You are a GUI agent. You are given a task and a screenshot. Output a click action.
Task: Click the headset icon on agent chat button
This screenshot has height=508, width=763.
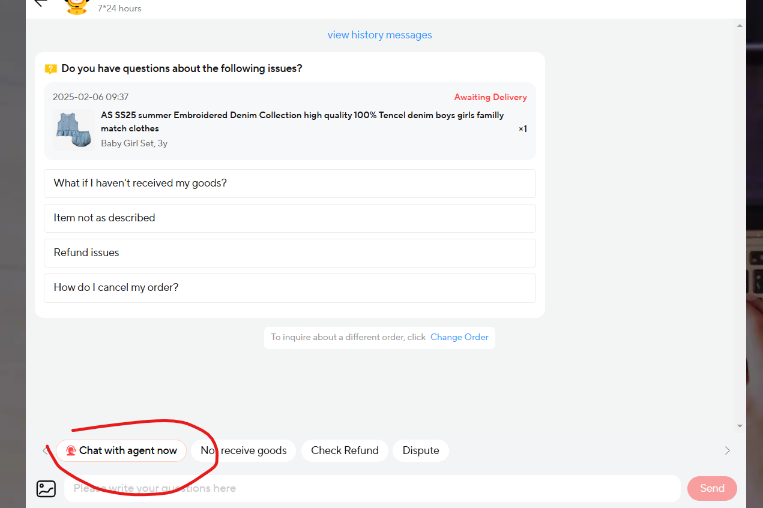[71, 451]
